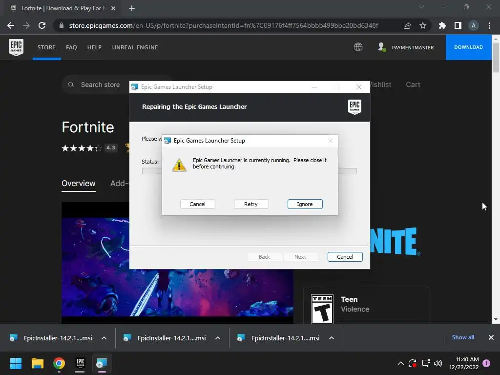Open the tab search chevron in Chrome
Viewport: 500px width, 375px height.
point(421,7)
